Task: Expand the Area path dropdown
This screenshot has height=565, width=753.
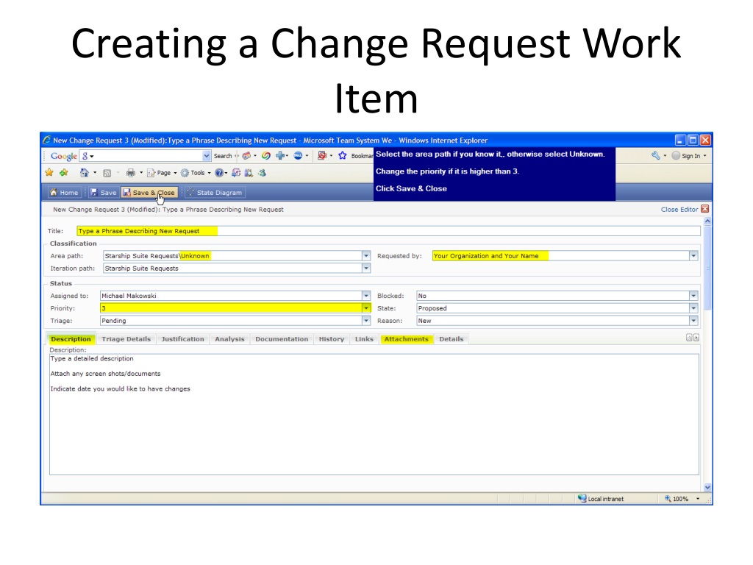Action: [366, 256]
